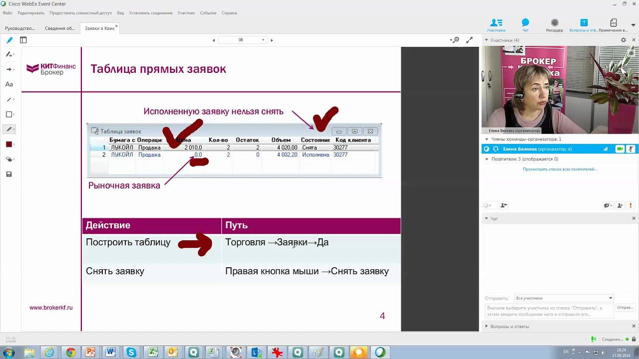Image resolution: width=639 pixels, height=359 pixels.
Task: Toggle Елена Беляева's microphone mute
Action: click(631, 149)
